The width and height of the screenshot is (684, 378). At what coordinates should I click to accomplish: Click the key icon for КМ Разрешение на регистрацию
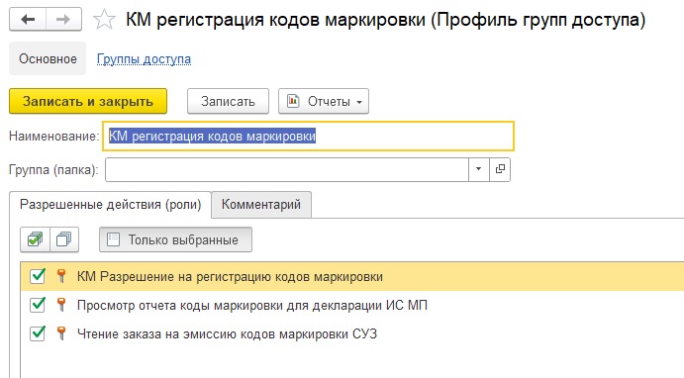tap(61, 276)
